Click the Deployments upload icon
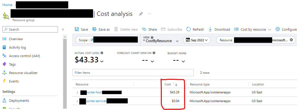The height and width of the screenshot is (110, 297). (4, 100)
